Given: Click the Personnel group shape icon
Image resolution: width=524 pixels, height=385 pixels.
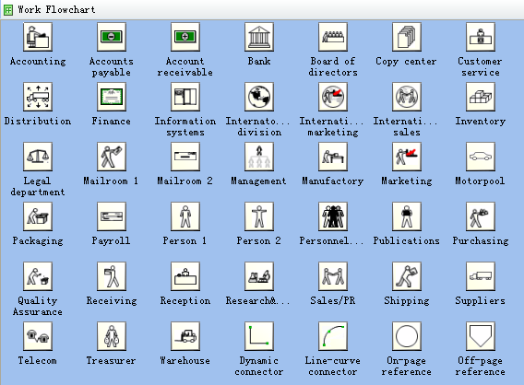Looking at the screenshot, I should pyautogui.click(x=333, y=216).
